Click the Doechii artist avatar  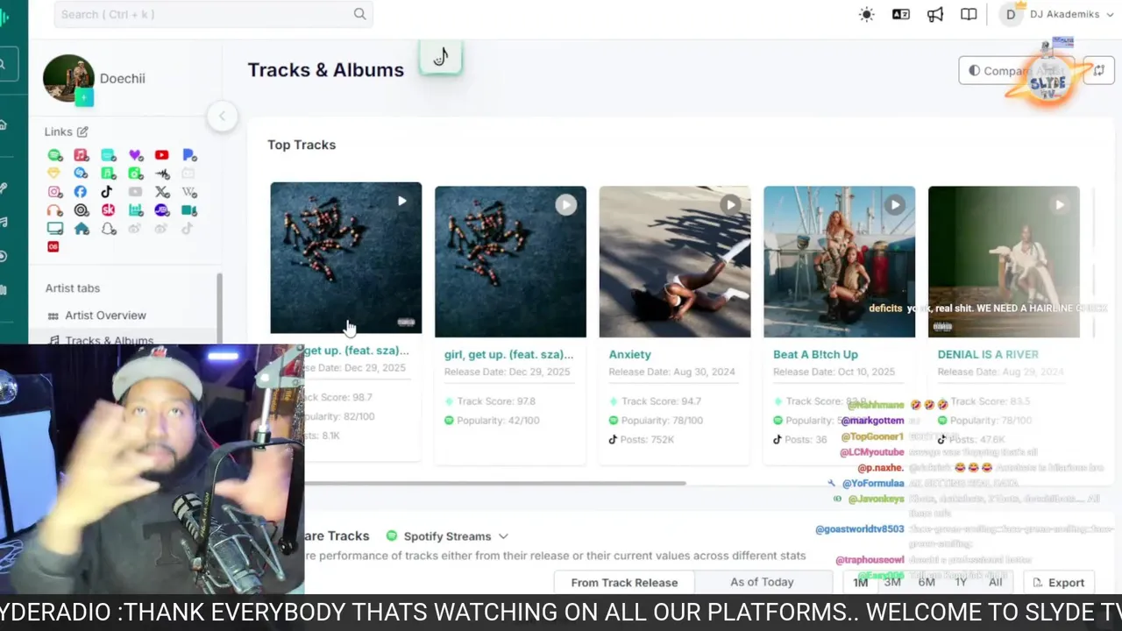point(68,79)
